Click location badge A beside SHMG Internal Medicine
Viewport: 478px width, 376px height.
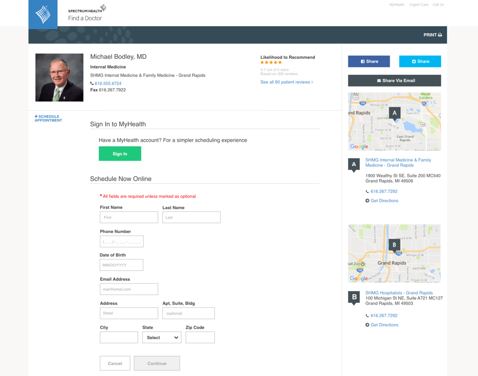coord(354,165)
